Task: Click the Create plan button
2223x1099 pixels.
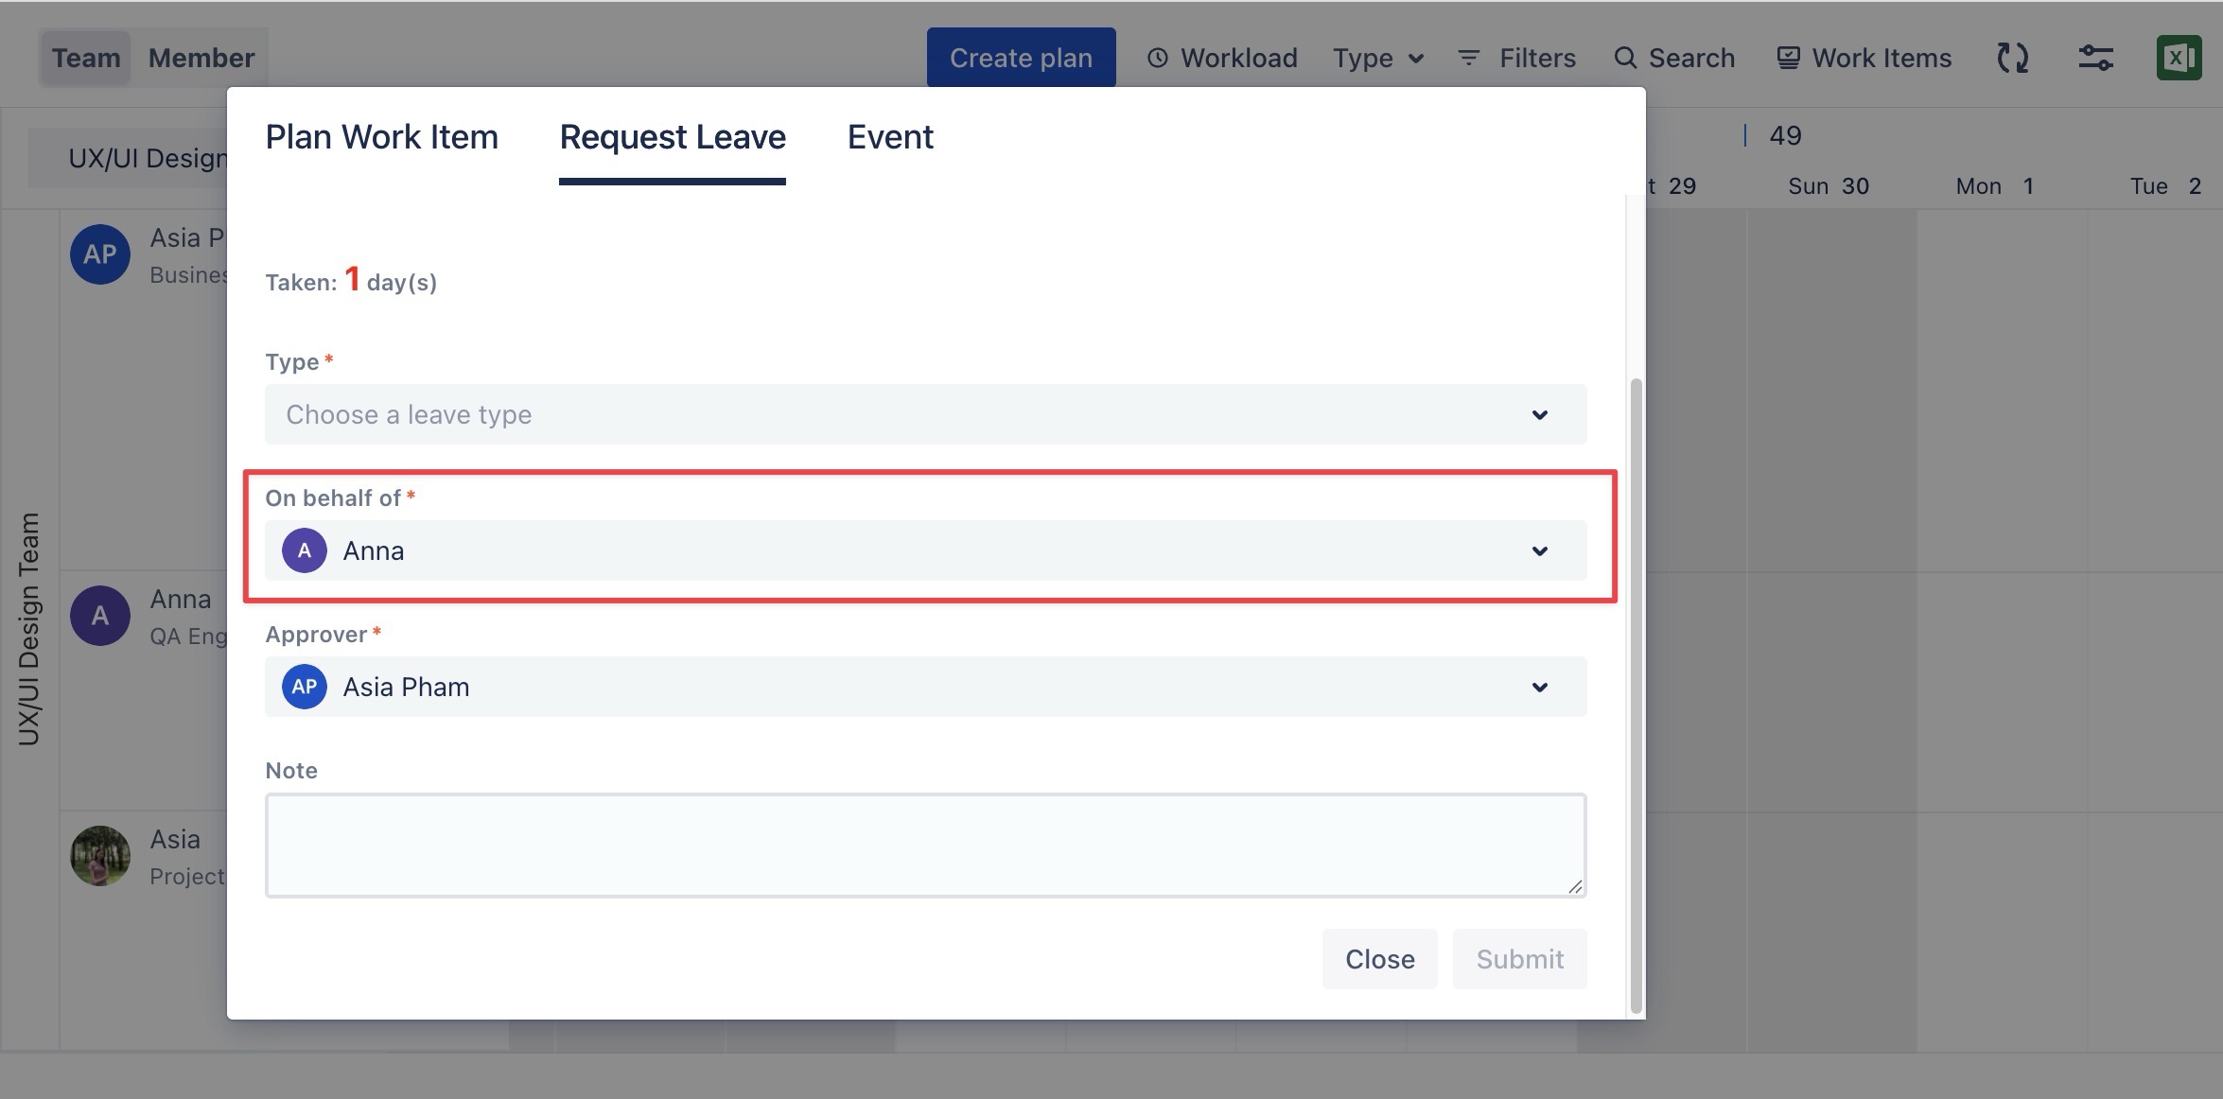Action: tap(1021, 58)
